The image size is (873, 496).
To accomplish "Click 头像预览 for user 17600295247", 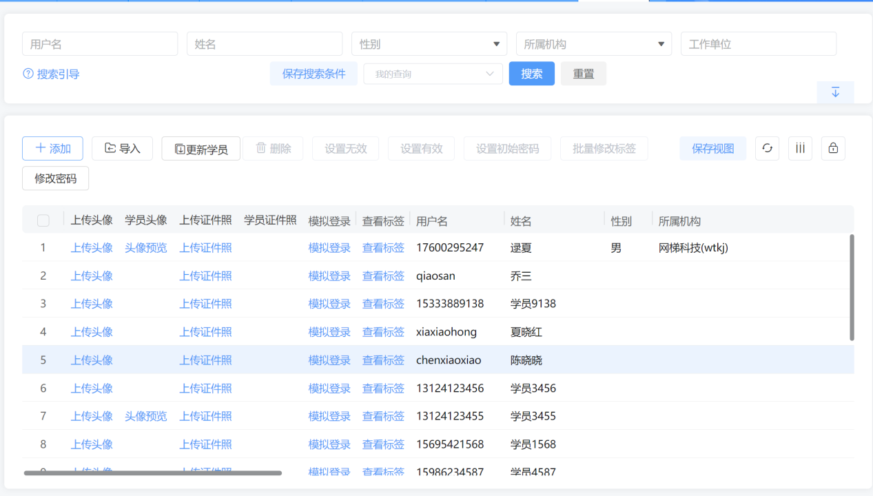I will (x=146, y=248).
